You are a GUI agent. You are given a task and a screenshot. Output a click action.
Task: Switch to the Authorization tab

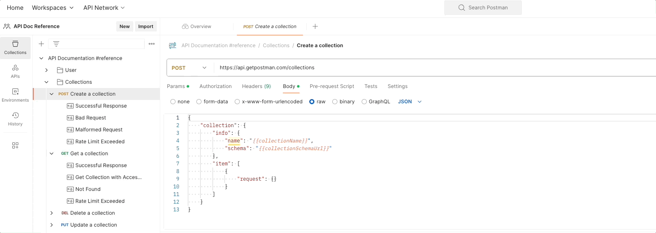tap(216, 86)
